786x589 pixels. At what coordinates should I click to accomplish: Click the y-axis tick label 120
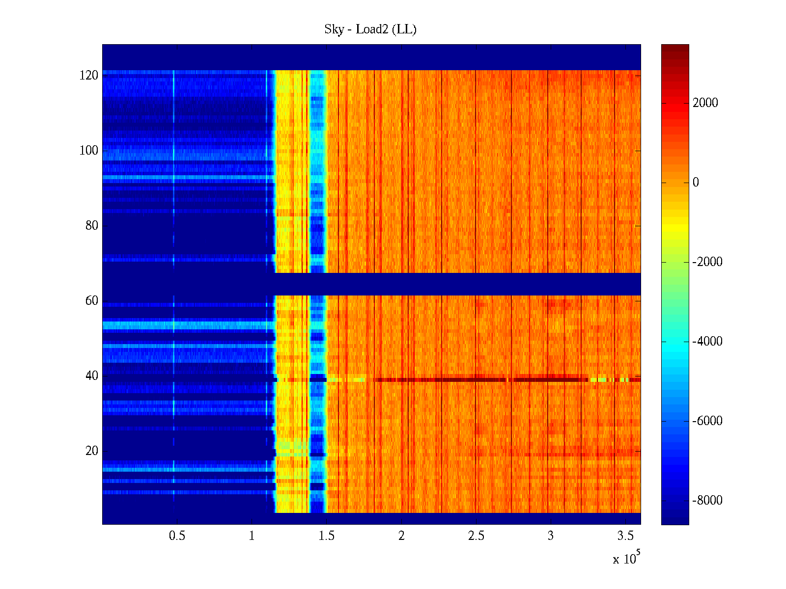89,76
